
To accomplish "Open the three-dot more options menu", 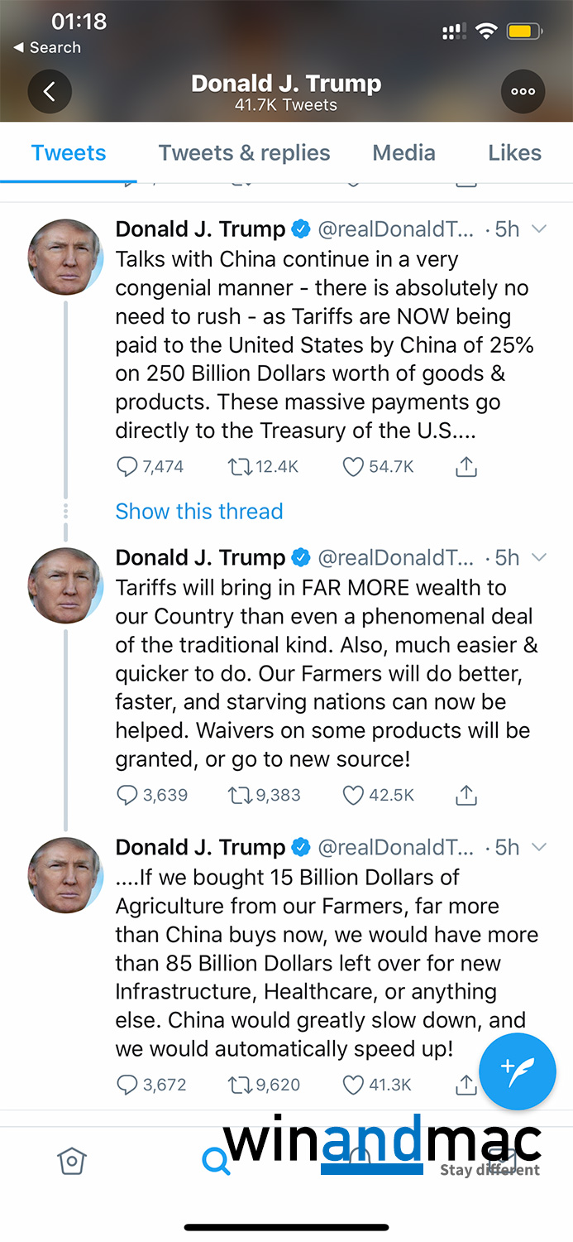I will pos(523,92).
